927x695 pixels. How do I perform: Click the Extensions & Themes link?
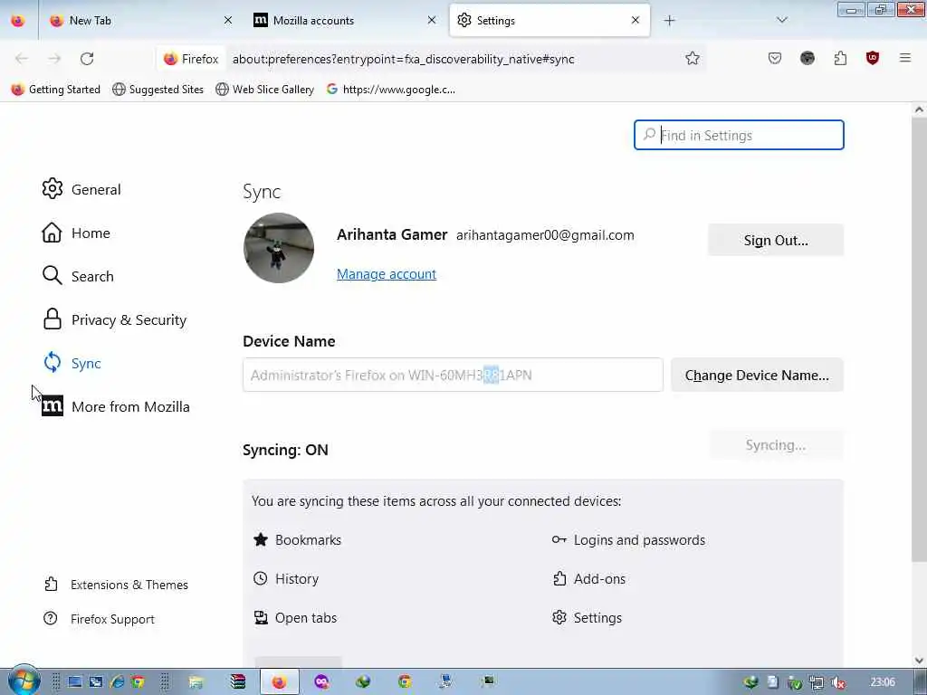116,585
